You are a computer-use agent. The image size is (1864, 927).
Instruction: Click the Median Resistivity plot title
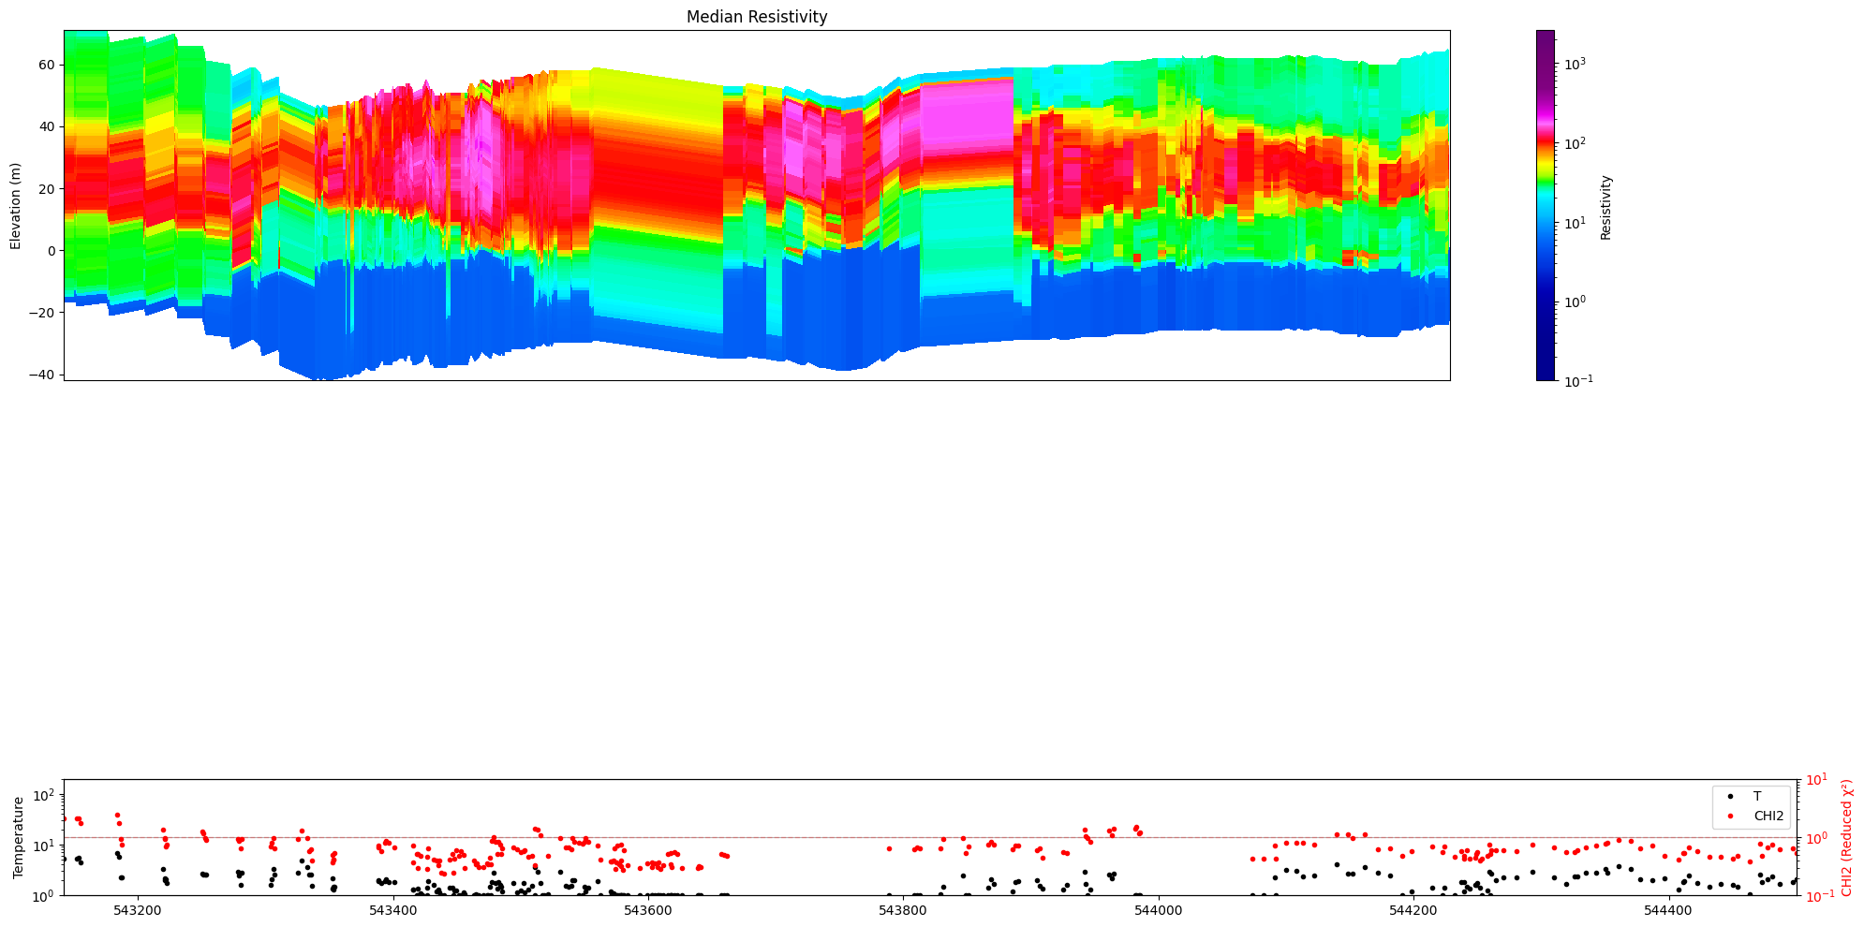click(x=757, y=17)
